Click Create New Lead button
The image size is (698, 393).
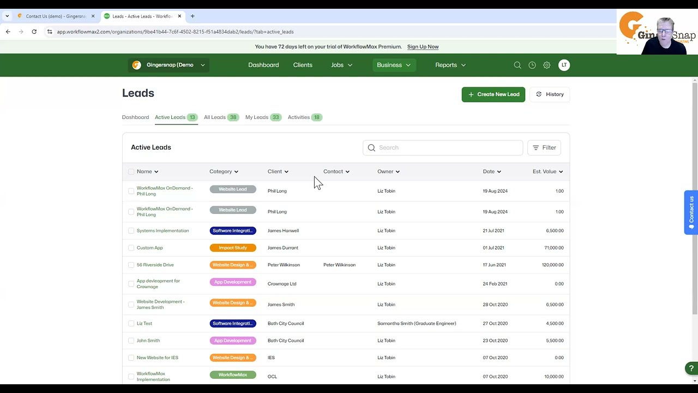(x=494, y=94)
